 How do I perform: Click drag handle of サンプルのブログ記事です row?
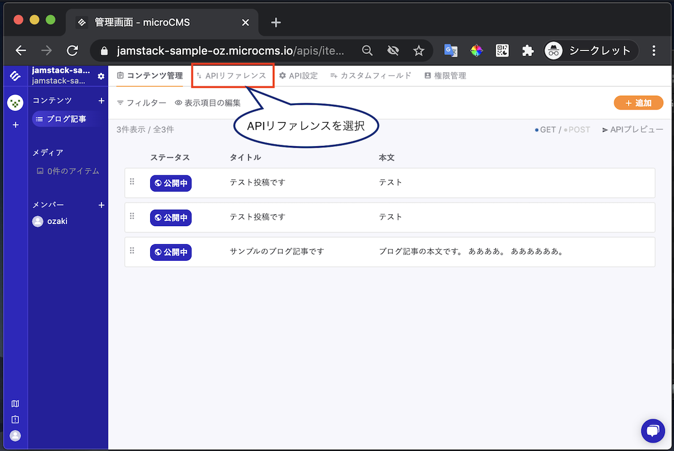[x=132, y=250]
